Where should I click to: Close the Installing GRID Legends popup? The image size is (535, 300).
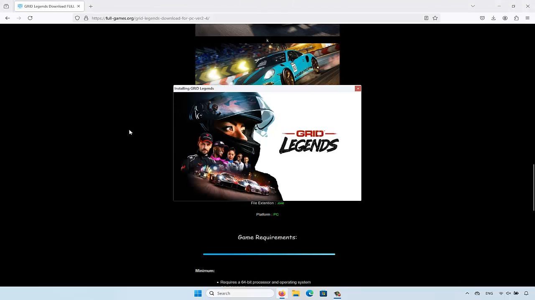coord(358,88)
